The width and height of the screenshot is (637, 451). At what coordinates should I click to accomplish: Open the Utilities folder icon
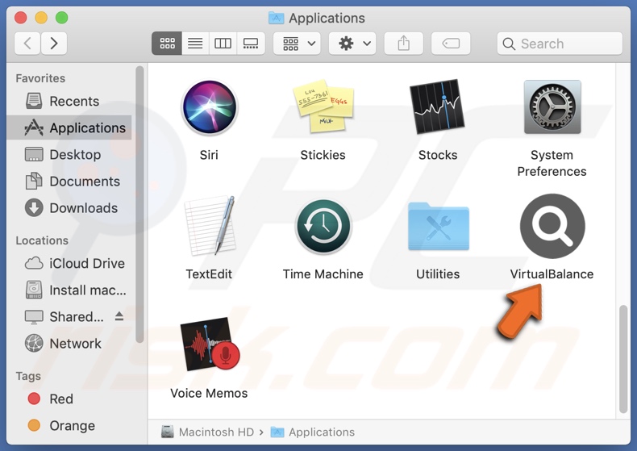pyautogui.click(x=439, y=226)
